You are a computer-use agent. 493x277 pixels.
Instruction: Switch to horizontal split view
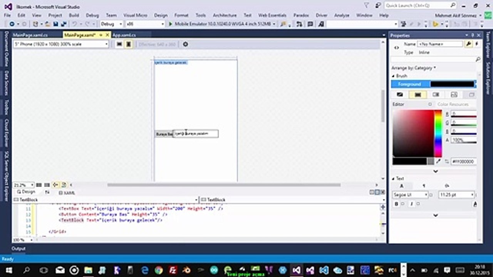377,192
